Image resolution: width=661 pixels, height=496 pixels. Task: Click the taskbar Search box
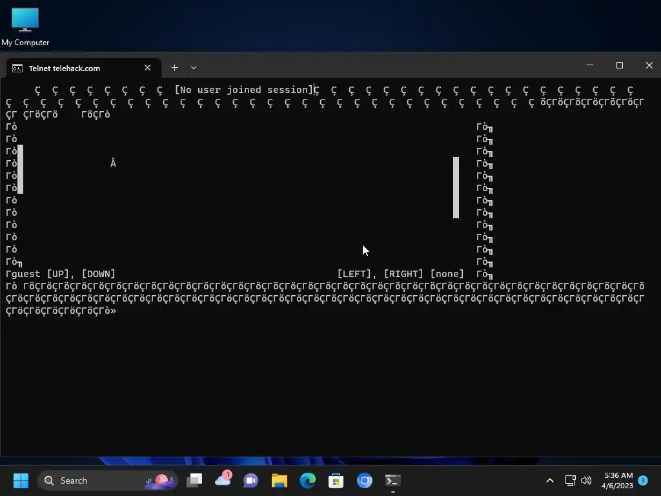click(x=108, y=480)
